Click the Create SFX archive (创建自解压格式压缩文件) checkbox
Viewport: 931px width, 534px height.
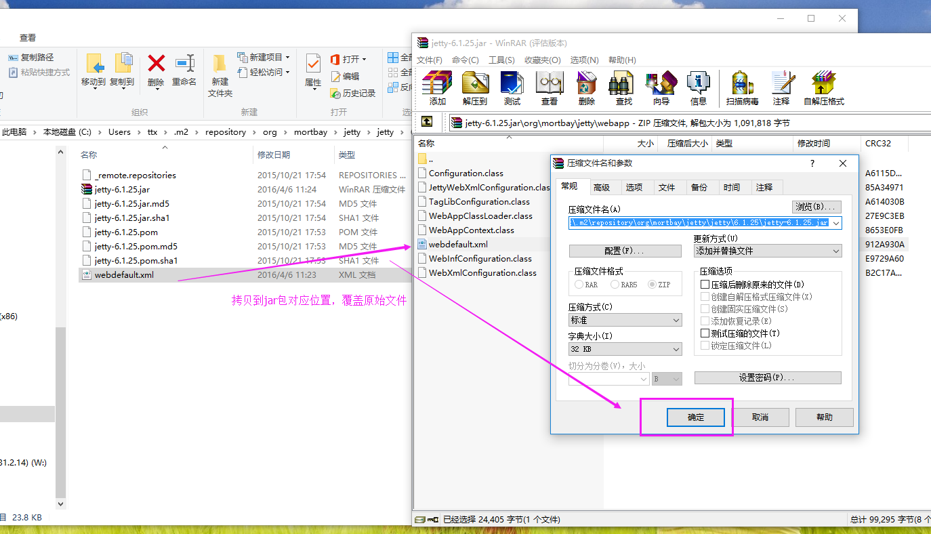click(x=705, y=297)
